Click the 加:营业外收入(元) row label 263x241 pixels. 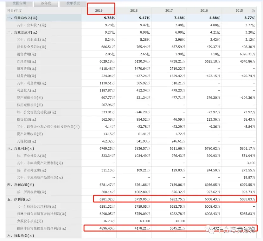tap(31, 156)
